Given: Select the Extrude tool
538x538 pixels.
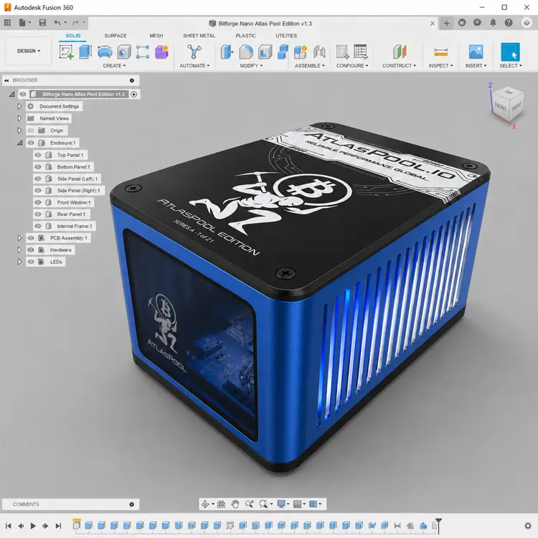Looking at the screenshot, I should pyautogui.click(x=85, y=52).
